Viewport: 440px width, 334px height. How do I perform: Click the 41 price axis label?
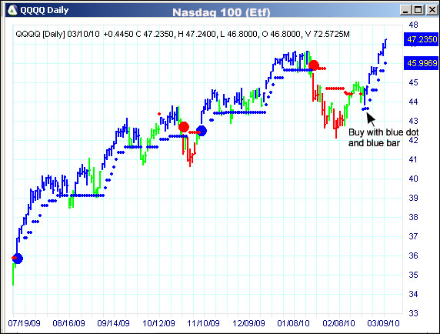(x=413, y=159)
